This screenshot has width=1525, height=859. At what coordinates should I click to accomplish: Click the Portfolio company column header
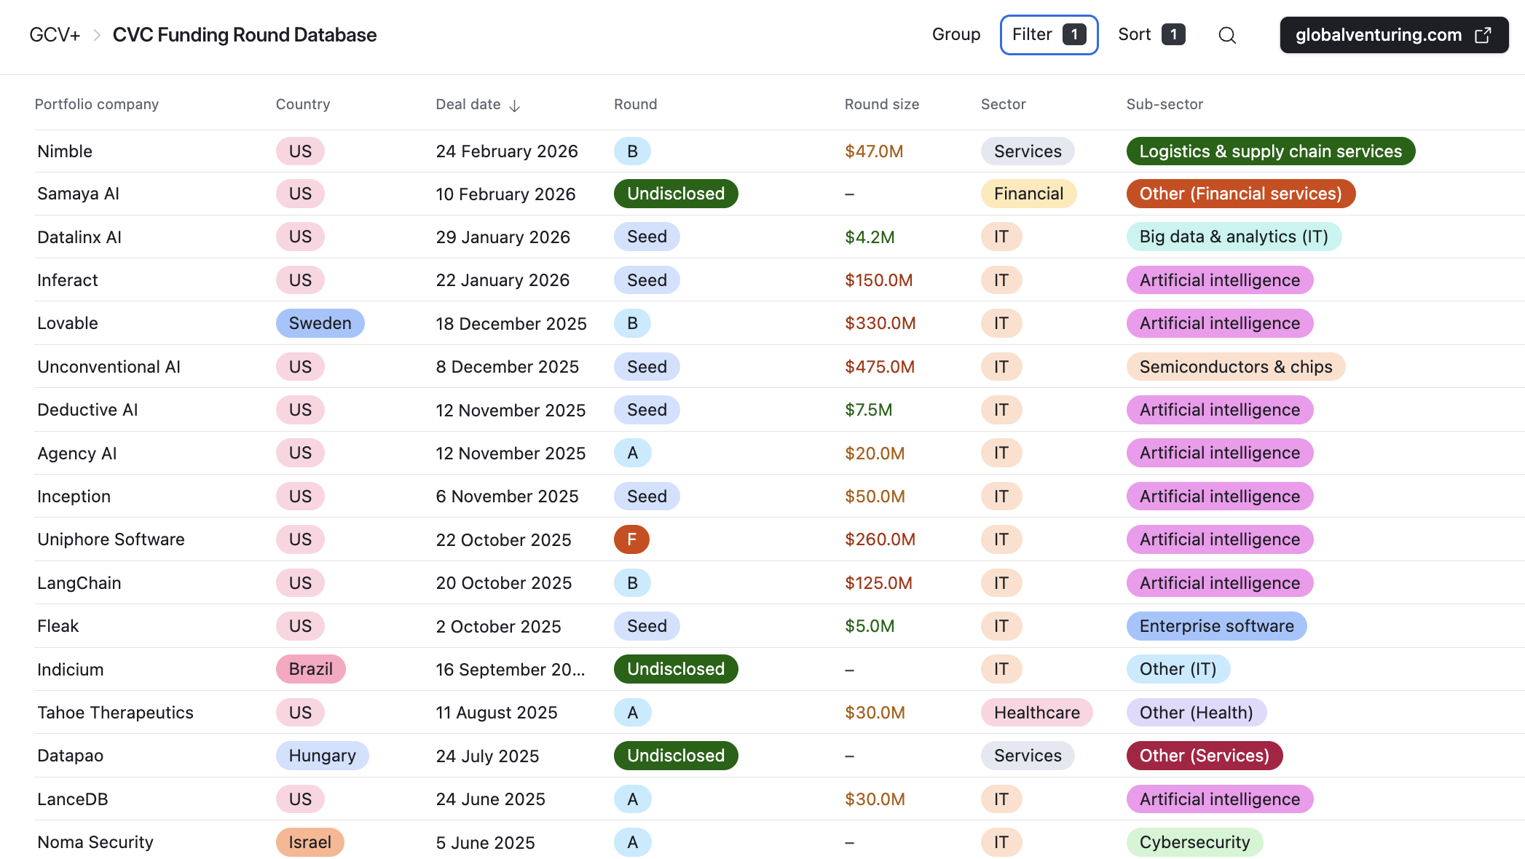97,104
